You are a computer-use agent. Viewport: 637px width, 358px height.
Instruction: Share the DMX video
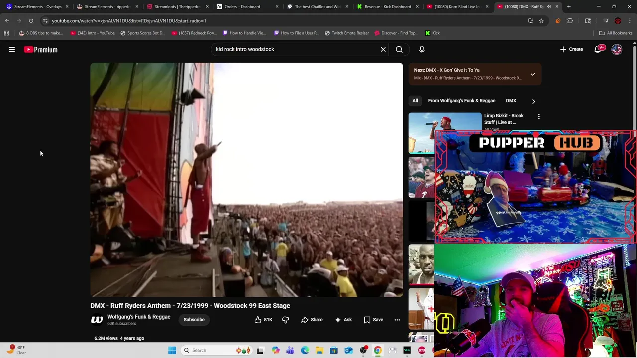pyautogui.click(x=312, y=320)
